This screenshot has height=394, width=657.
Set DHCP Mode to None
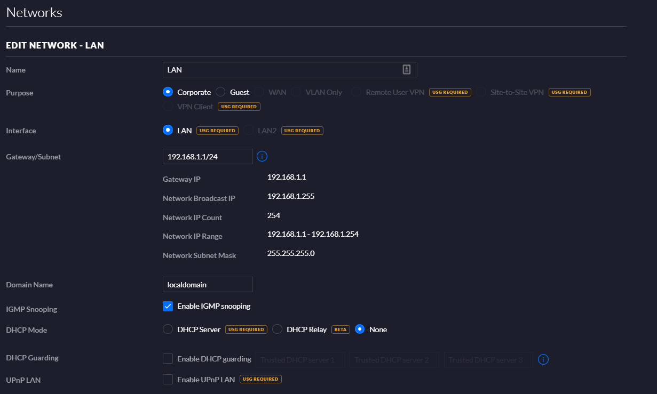click(x=360, y=329)
